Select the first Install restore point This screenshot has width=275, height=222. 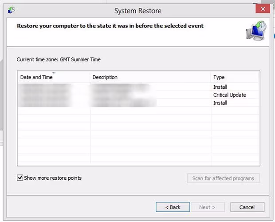[x=133, y=87]
